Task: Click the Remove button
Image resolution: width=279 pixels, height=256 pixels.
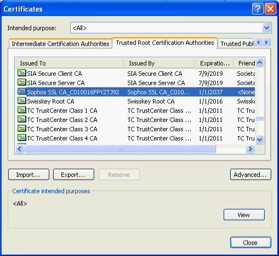Action: point(119,175)
